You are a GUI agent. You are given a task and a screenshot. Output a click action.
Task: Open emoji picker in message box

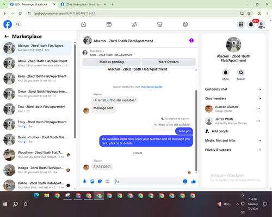click(x=185, y=181)
